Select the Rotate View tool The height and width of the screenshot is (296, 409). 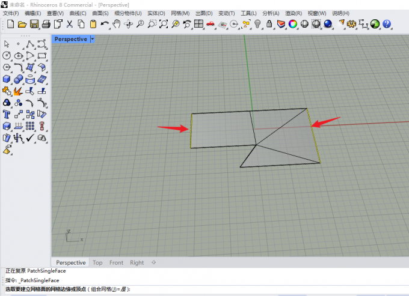(x=128, y=24)
